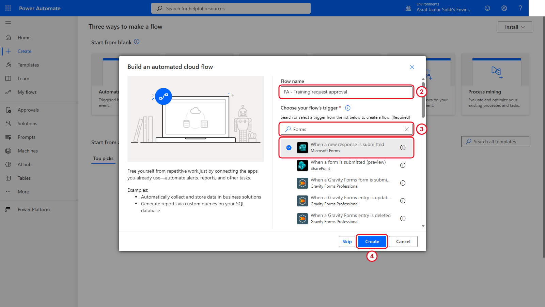Collapse the left navigation hamburger menu
This screenshot has height=307, width=545.
8,24
